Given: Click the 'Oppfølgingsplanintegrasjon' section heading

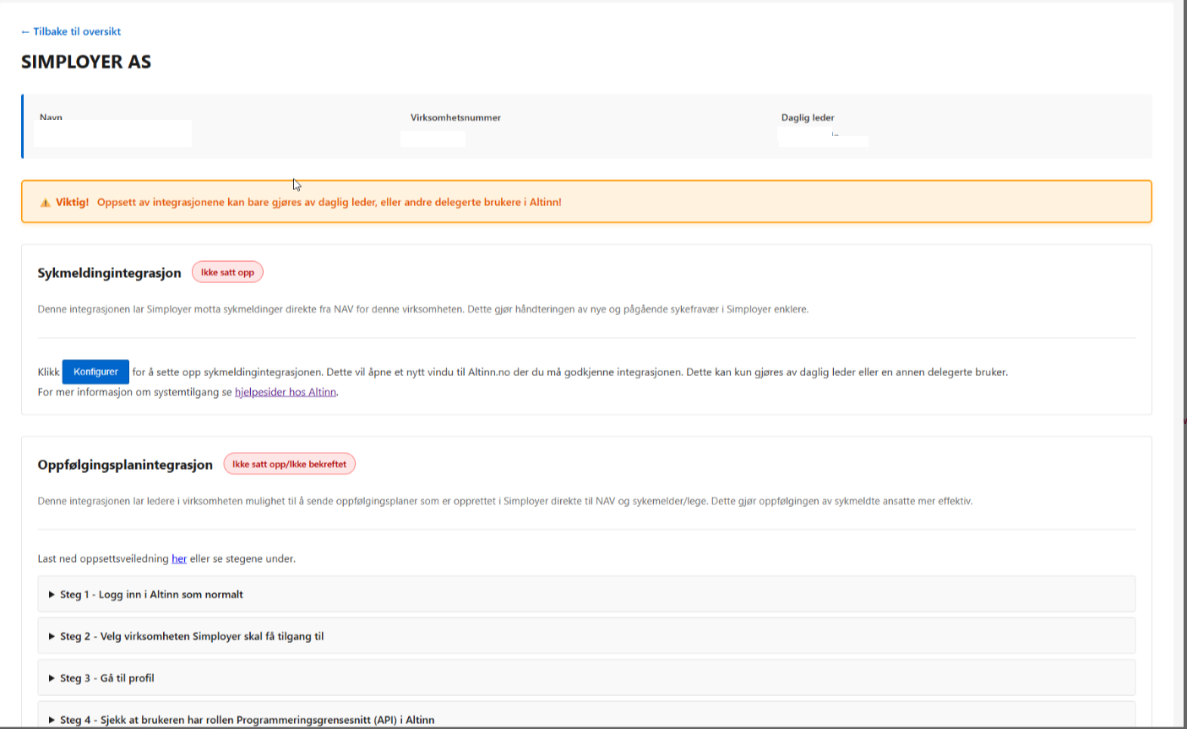Looking at the screenshot, I should pos(125,465).
